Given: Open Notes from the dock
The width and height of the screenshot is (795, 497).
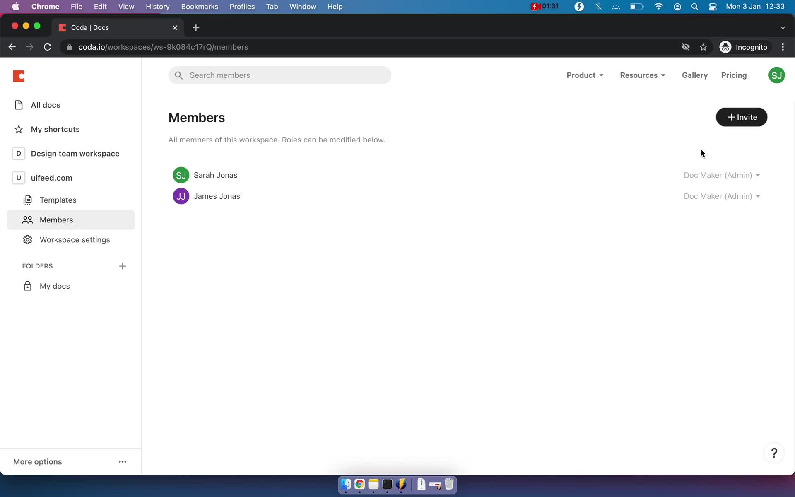Looking at the screenshot, I should point(373,484).
